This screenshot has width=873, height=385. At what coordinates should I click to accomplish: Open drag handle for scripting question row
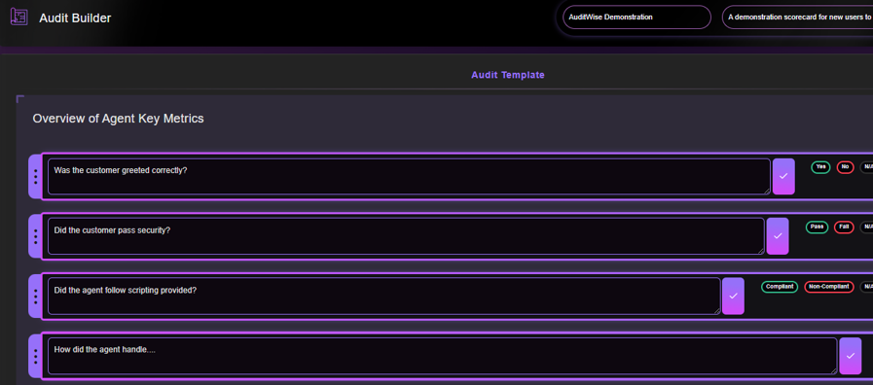click(x=36, y=297)
